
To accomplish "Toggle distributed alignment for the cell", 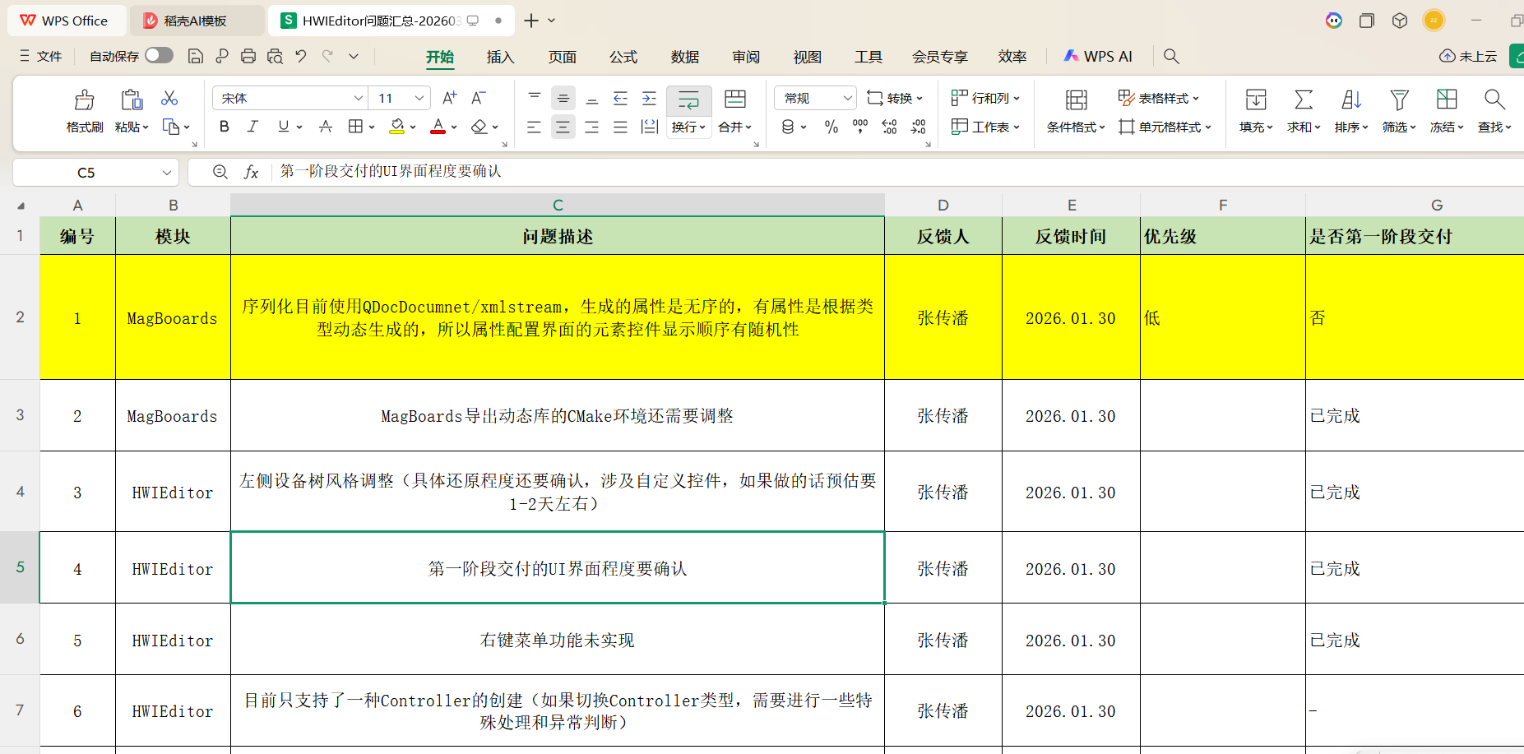I will click(x=650, y=127).
